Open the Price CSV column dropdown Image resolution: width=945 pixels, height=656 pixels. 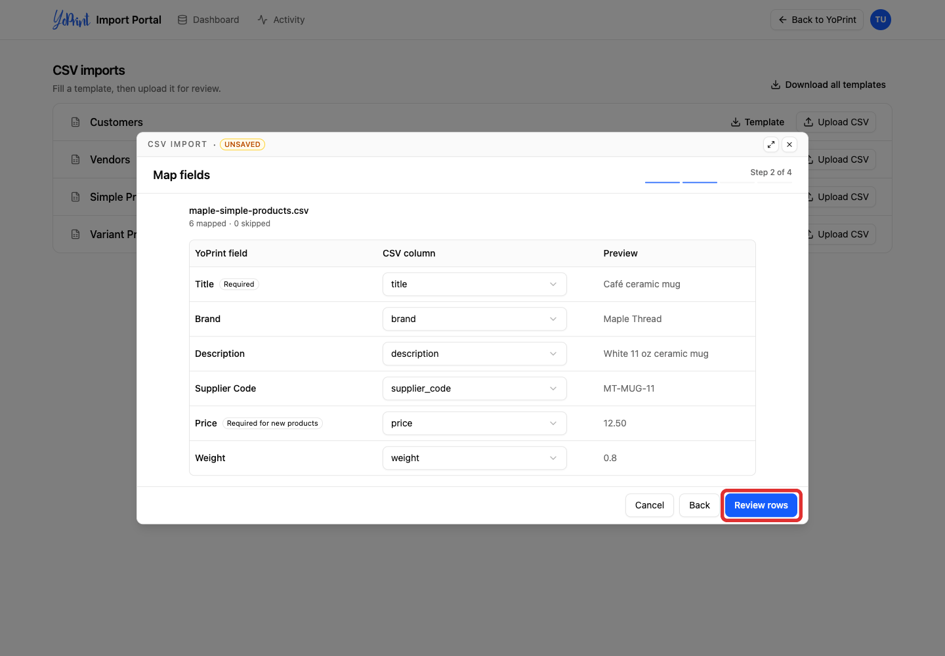coord(474,423)
